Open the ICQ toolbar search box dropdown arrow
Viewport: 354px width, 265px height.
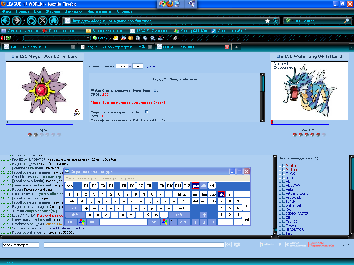(88, 38)
